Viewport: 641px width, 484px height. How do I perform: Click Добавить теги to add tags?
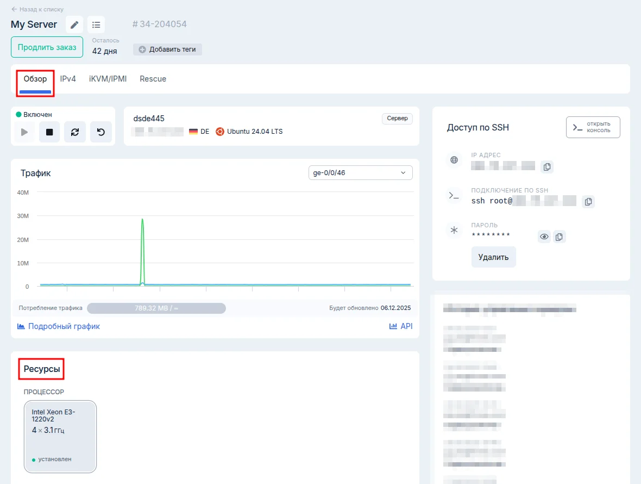168,49
